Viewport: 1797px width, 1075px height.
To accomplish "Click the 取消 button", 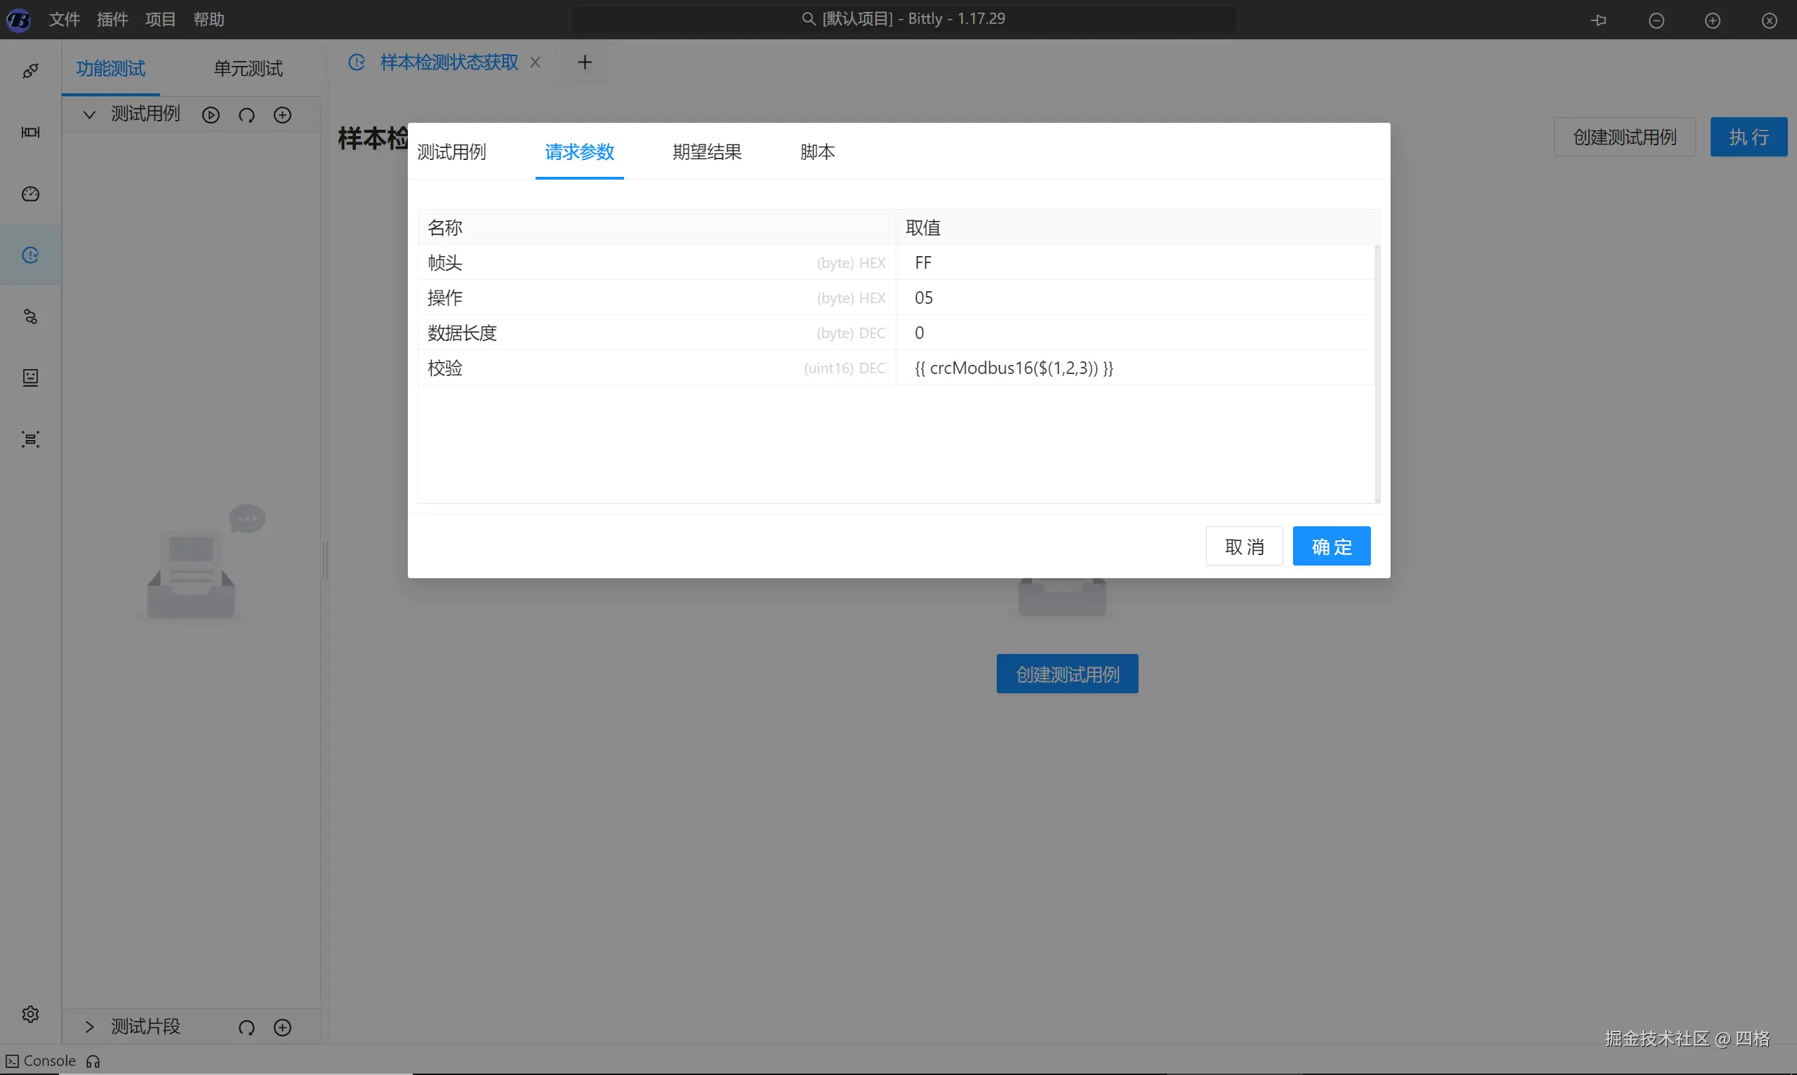I will tap(1243, 546).
